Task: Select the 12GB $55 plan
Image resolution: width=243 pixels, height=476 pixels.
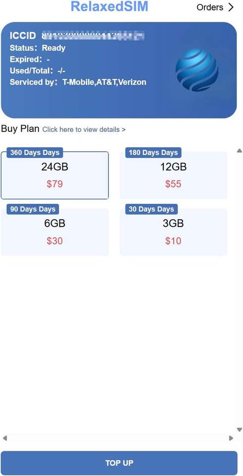Action: [173, 175]
